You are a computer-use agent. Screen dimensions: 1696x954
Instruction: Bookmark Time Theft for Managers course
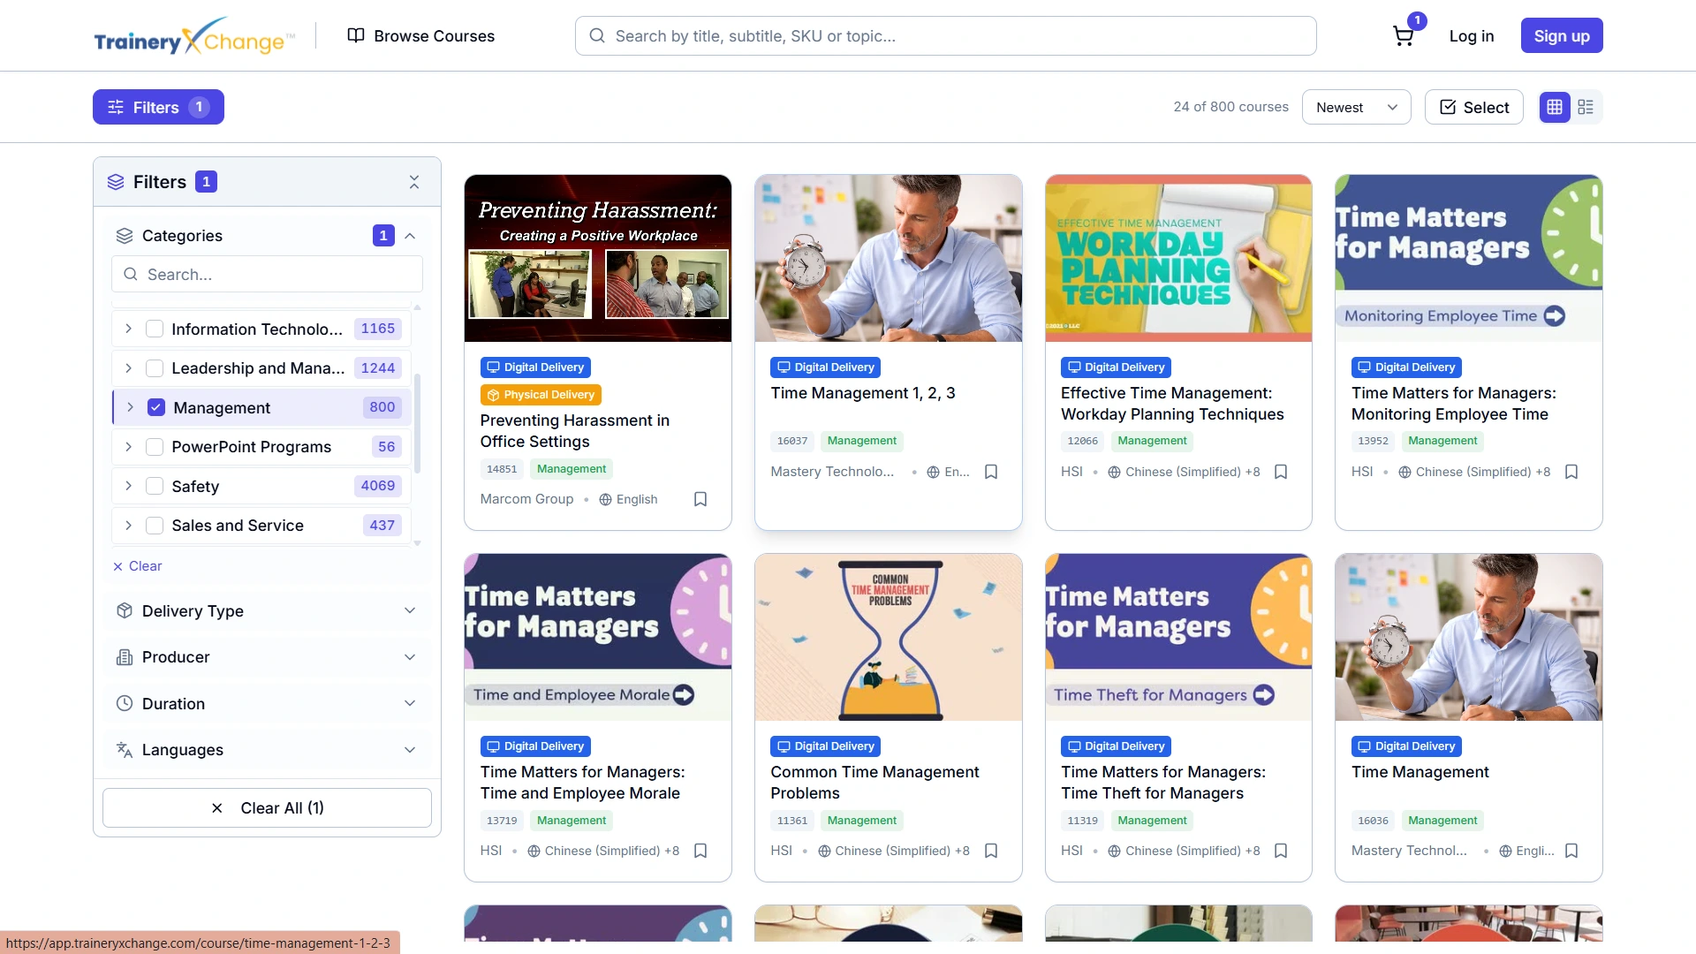[1281, 851]
